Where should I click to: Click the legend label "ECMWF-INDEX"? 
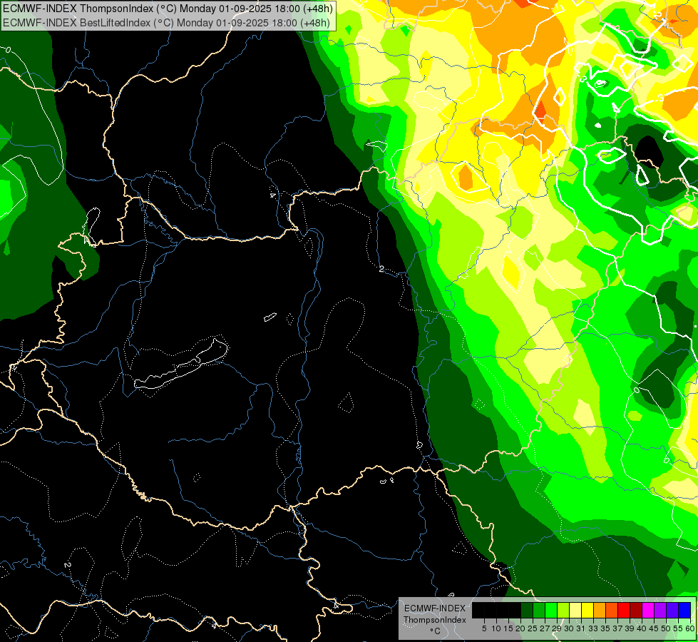click(435, 608)
